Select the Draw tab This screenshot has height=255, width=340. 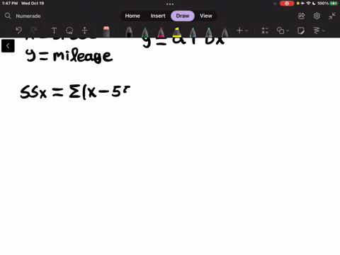[183, 16]
